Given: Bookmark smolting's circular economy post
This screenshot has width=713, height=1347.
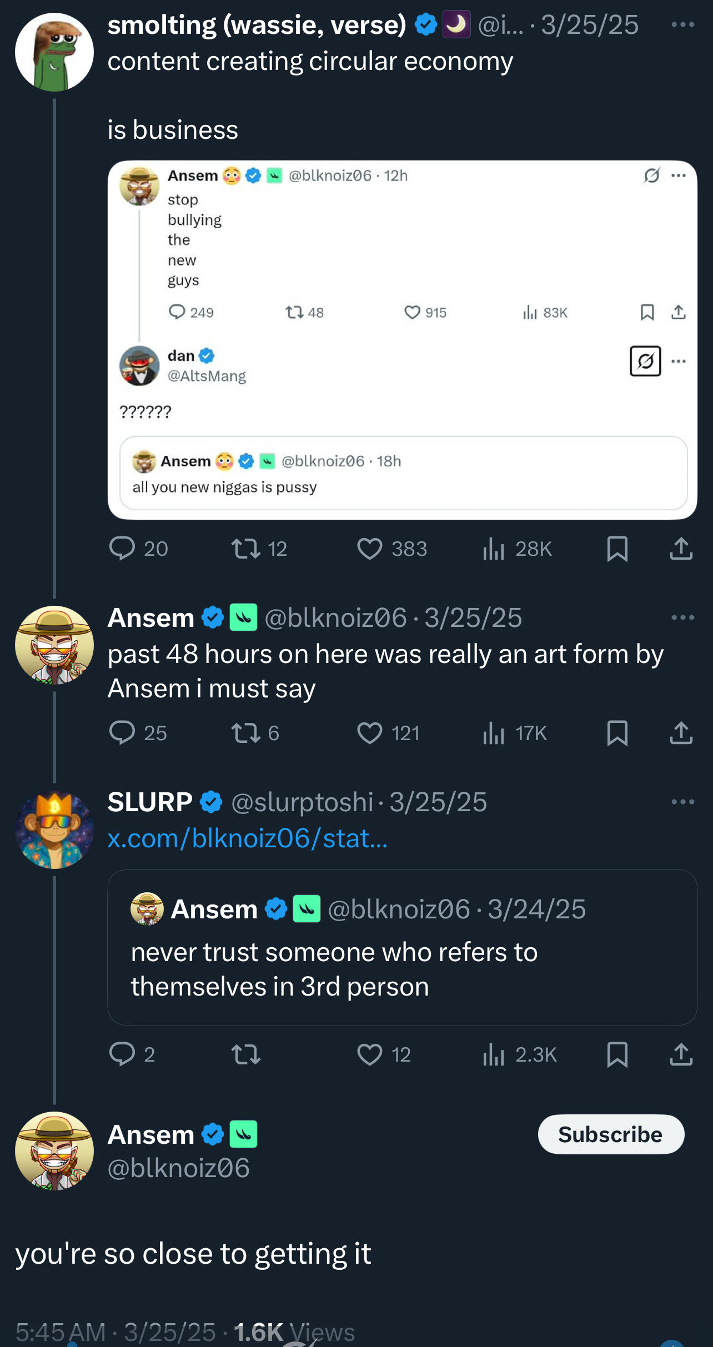Looking at the screenshot, I should tap(617, 549).
